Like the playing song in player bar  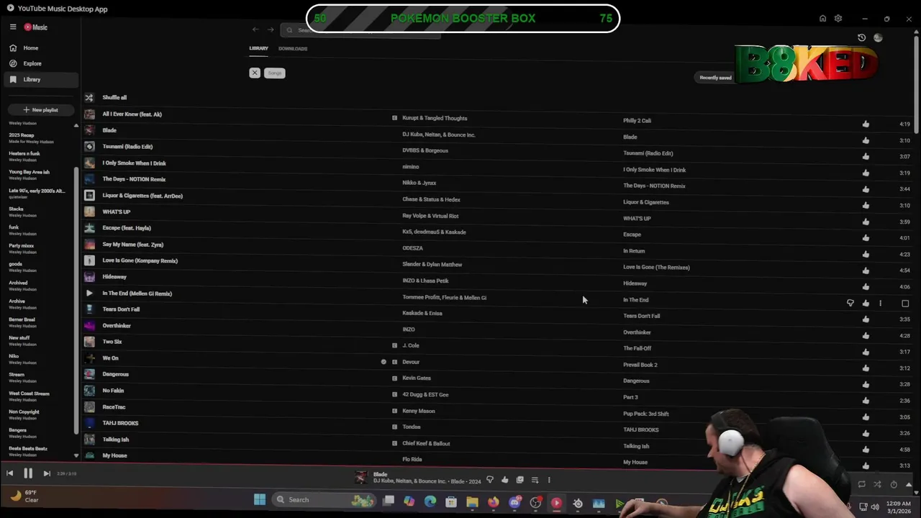click(504, 480)
